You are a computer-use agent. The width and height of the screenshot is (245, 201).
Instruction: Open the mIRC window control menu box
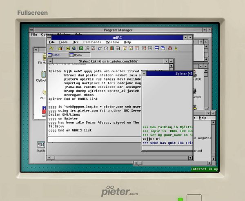[x=49, y=38]
